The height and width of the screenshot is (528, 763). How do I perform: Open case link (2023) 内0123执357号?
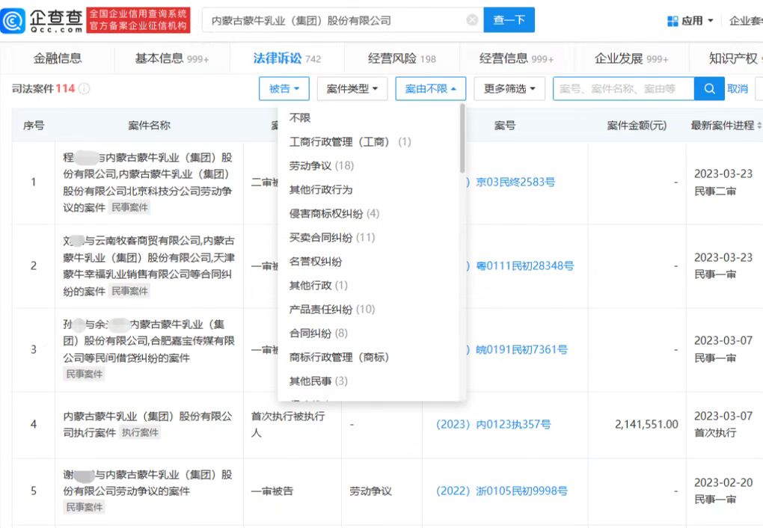point(494,424)
